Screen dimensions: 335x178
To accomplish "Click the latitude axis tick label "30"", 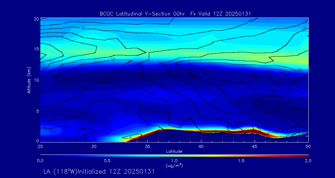I will (94, 147).
